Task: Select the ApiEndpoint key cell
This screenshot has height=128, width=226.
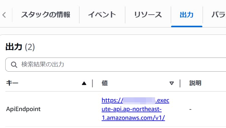Action: [23, 109]
